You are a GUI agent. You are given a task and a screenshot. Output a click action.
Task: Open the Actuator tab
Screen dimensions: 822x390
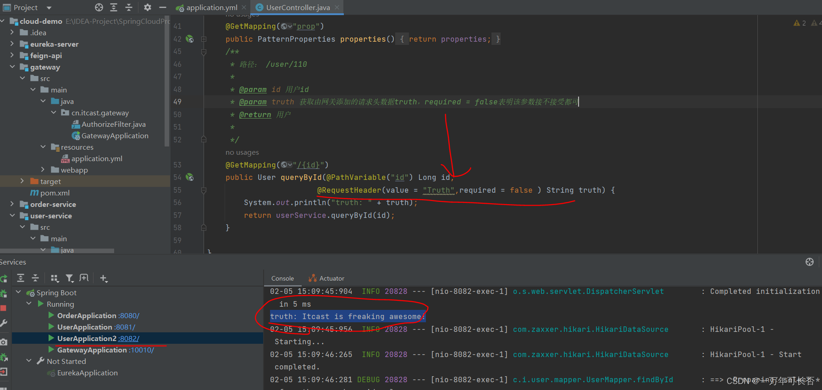pyautogui.click(x=326, y=278)
